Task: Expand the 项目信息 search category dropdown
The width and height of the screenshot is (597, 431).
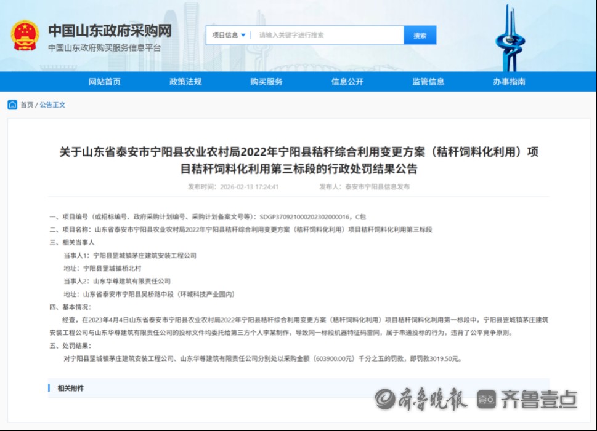Action: (229, 35)
